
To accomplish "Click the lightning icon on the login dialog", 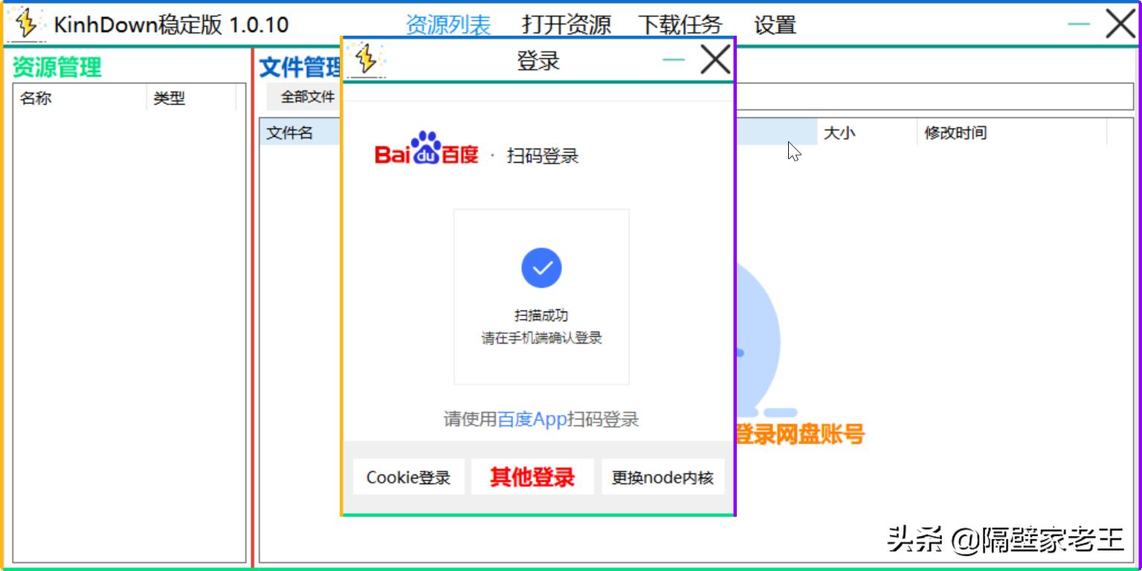I will pyautogui.click(x=366, y=58).
